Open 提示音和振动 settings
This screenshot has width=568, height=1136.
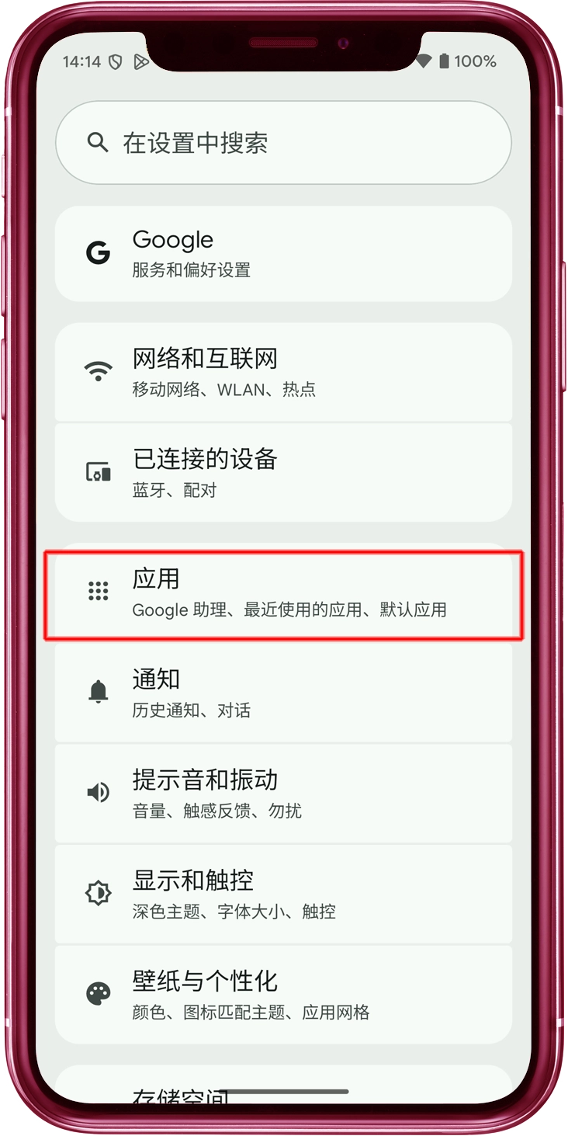[x=283, y=793]
